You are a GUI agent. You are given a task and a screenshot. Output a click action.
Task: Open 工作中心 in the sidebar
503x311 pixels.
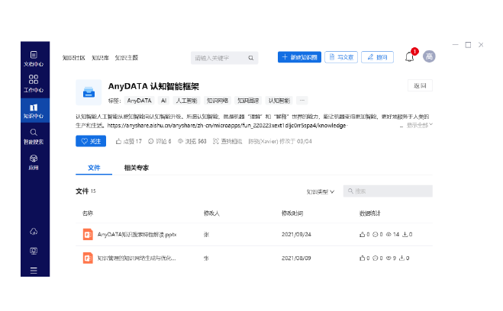pyautogui.click(x=34, y=84)
